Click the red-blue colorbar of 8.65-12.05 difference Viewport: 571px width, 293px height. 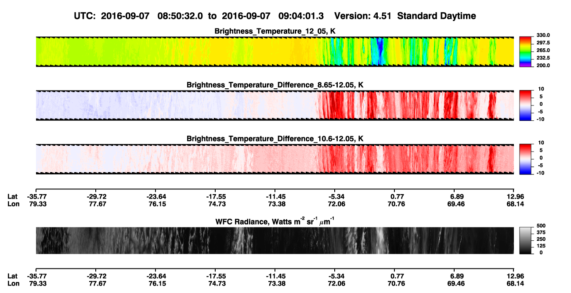click(525, 104)
